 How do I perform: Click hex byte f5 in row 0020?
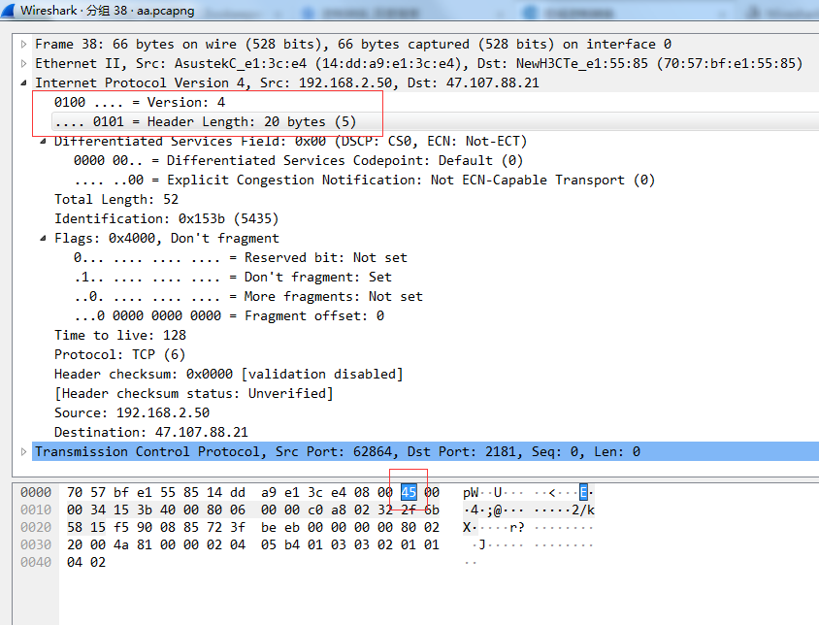pyautogui.click(x=121, y=527)
